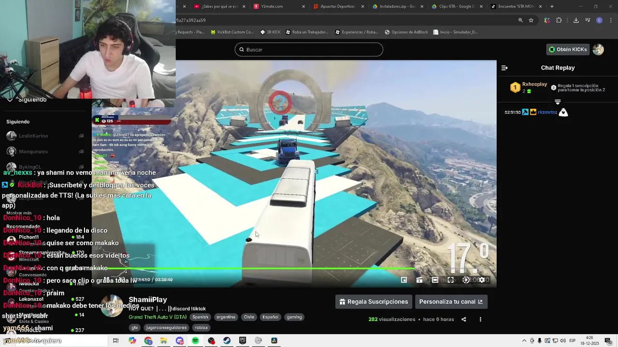Click the zoom magnifier icon in address bar

point(520,20)
